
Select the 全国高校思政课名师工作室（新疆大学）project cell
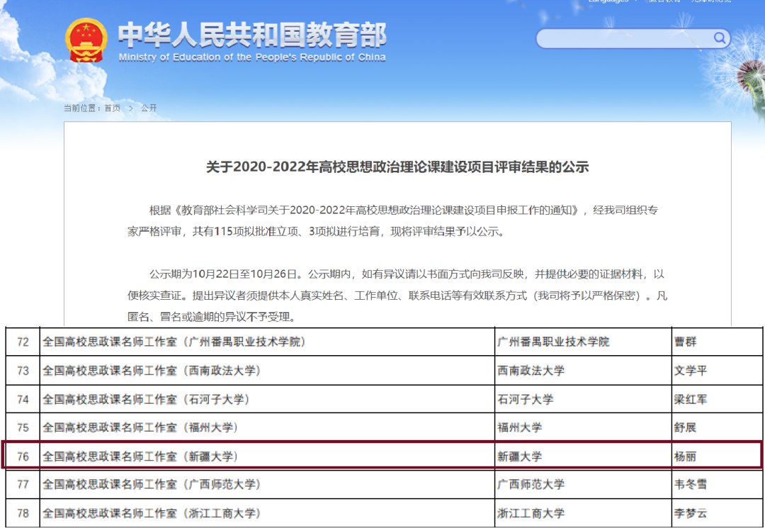coord(140,456)
